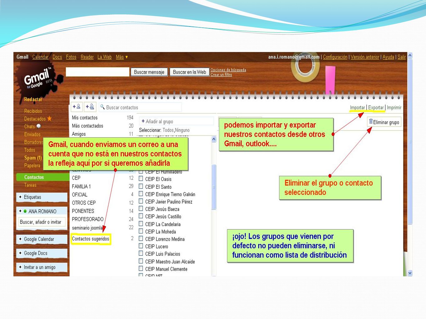
Task: Click the page scrollbar up arrow
Action: point(410,55)
